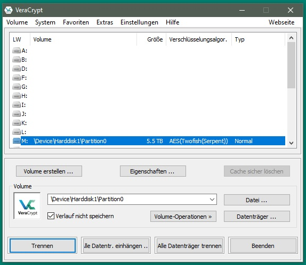Toggle 'Verlauf nicht speichern' checkbox
Viewport: 306px width, 265px height.
click(x=51, y=216)
